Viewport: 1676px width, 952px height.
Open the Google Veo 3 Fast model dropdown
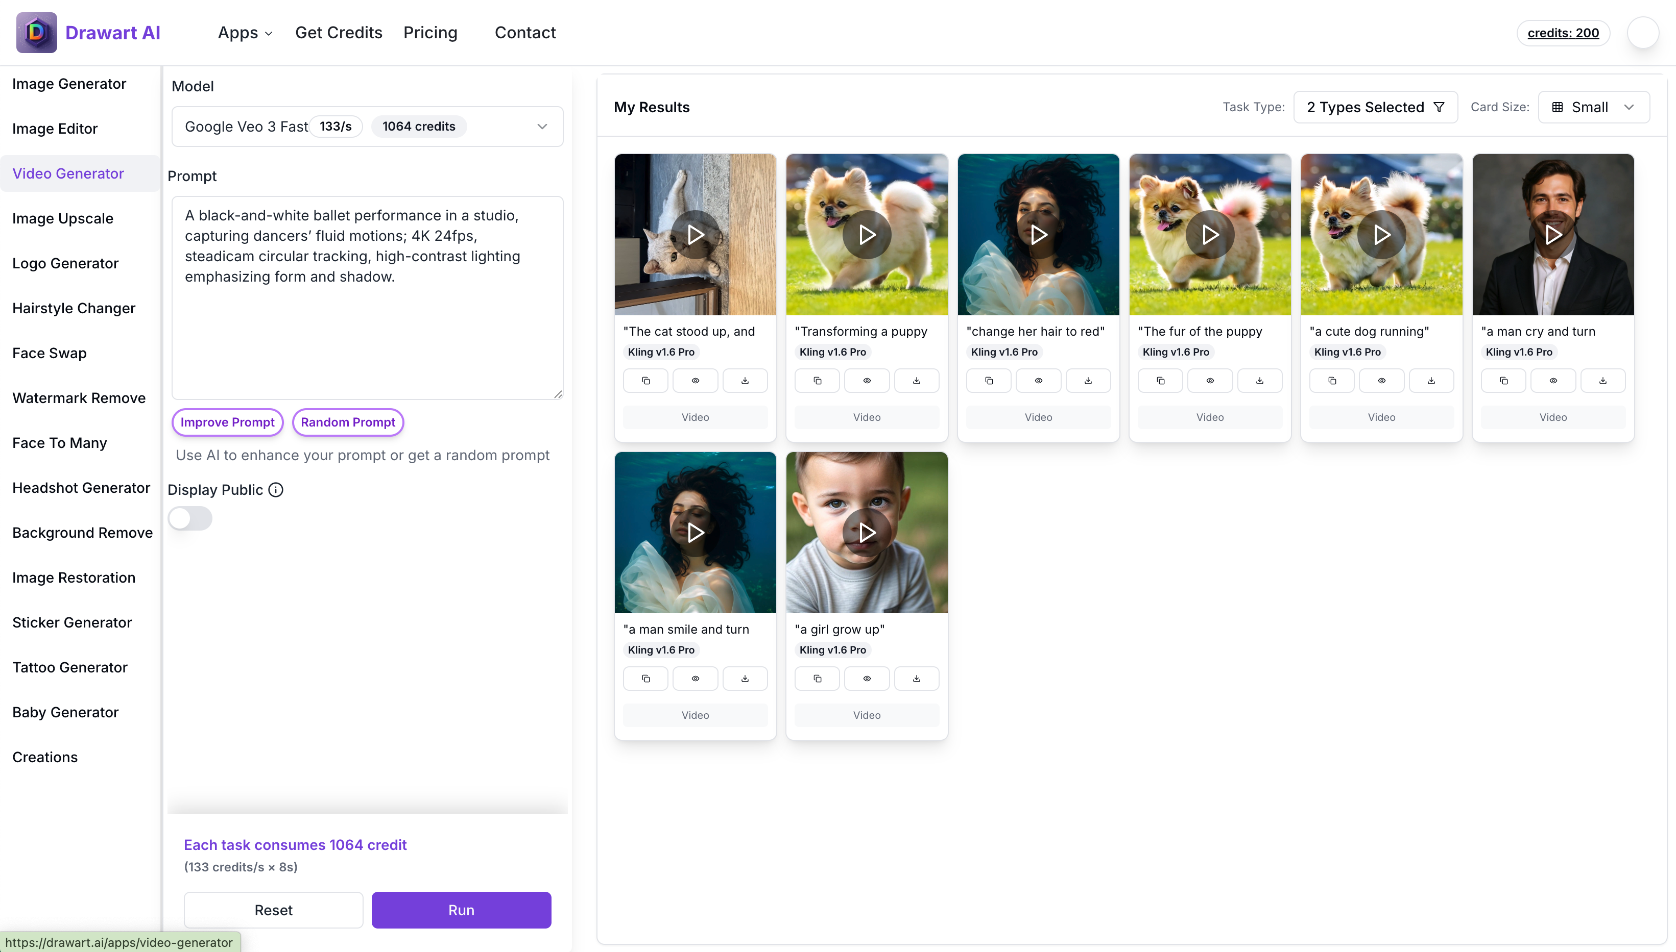[367, 126]
